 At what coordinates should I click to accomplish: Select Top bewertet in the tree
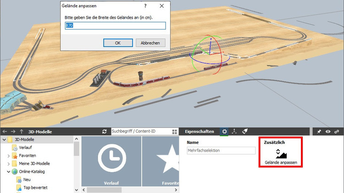(35, 187)
